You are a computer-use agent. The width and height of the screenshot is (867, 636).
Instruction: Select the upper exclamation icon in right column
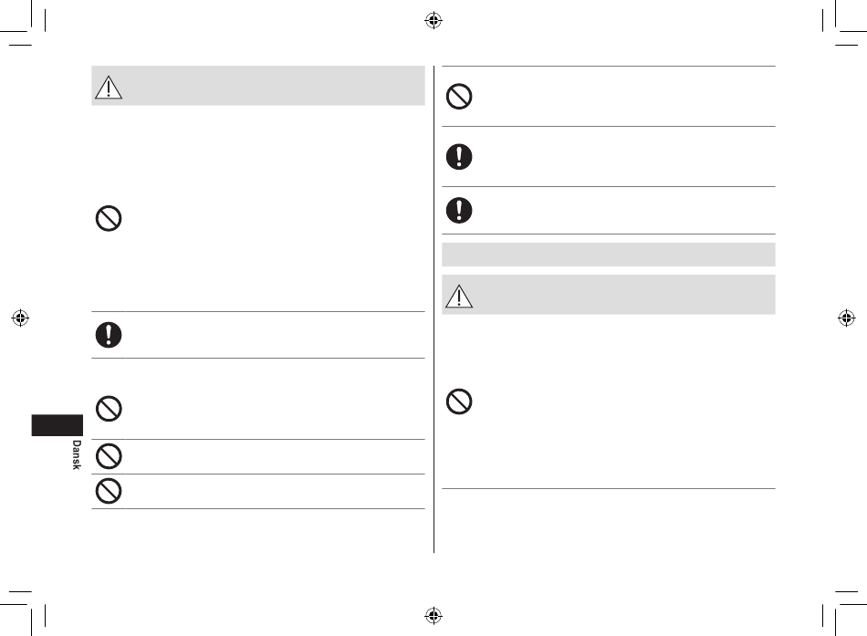click(459, 157)
